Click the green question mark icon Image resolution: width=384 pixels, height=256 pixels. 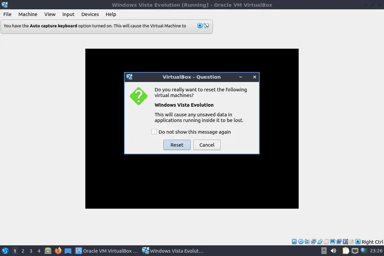pos(139,96)
